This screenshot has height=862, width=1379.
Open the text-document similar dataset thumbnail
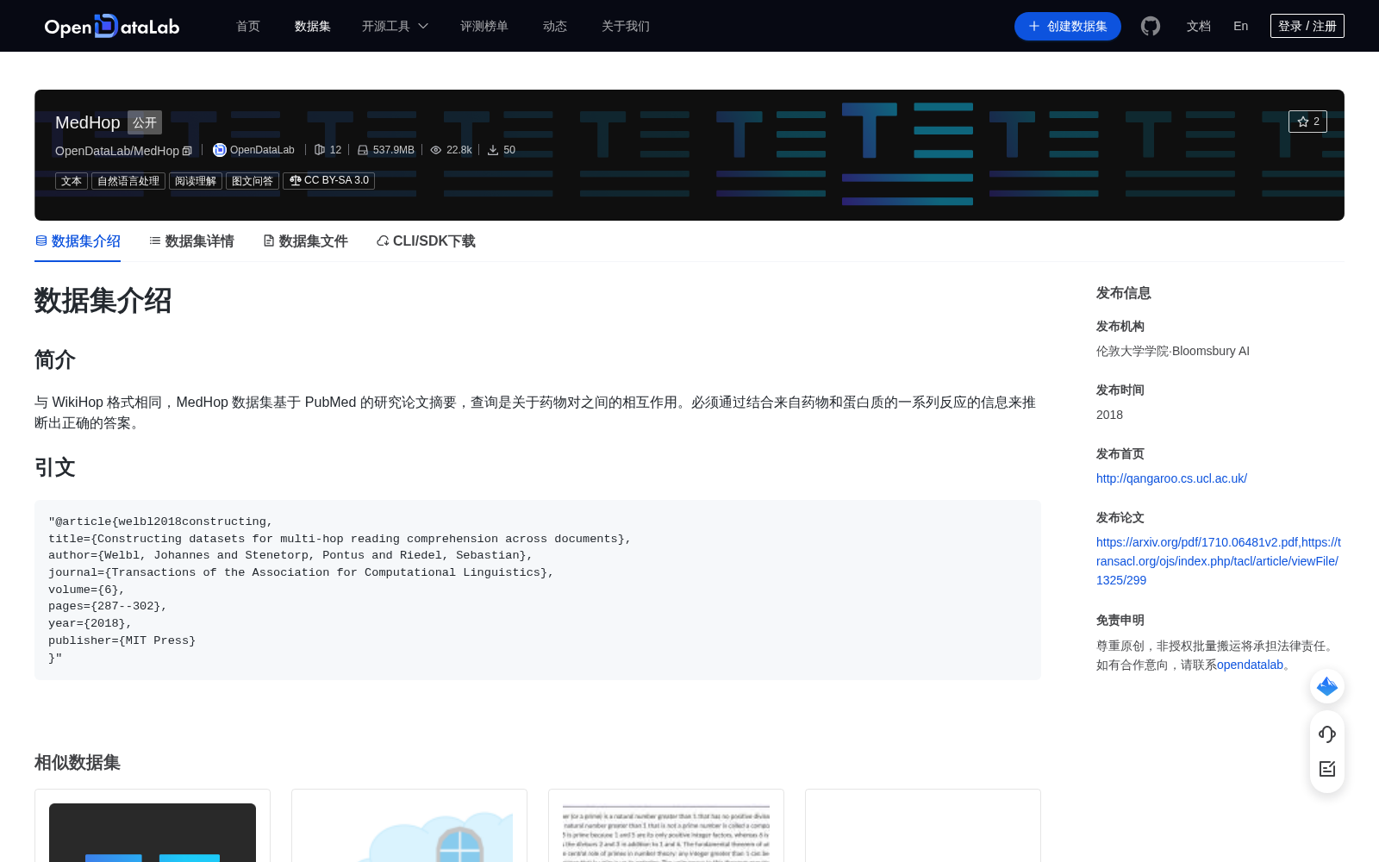(666, 833)
